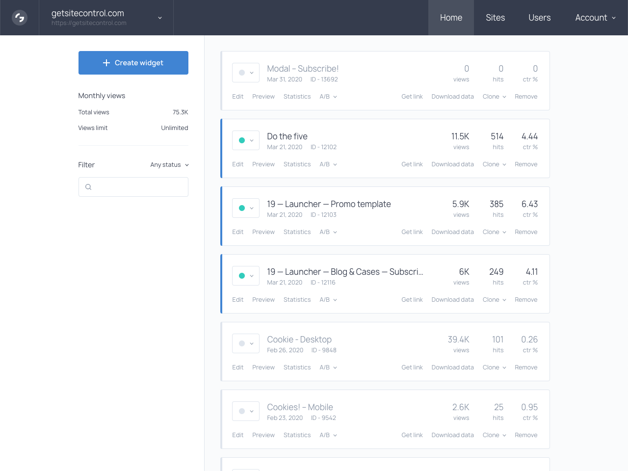628x471 pixels.
Task: Remove the Modal – Subscribe! widget
Action: click(526, 97)
